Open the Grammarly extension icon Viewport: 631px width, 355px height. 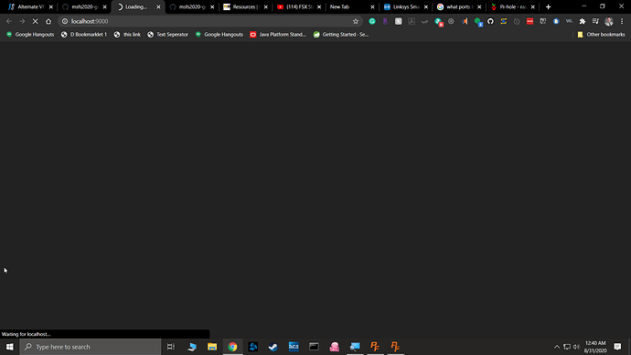click(372, 21)
